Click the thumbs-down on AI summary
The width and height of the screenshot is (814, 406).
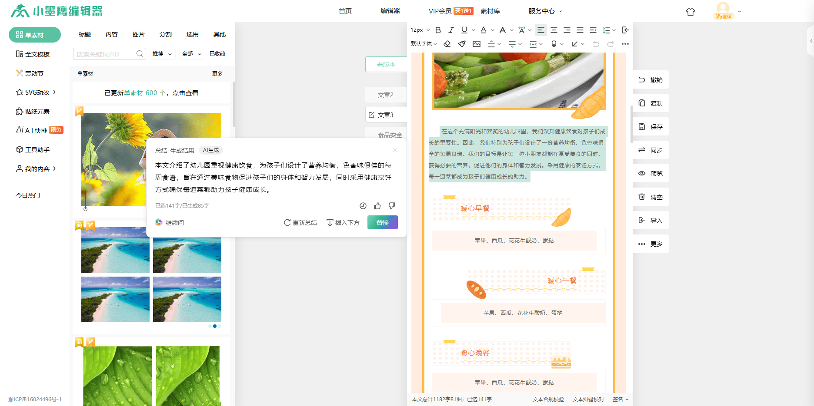click(392, 206)
